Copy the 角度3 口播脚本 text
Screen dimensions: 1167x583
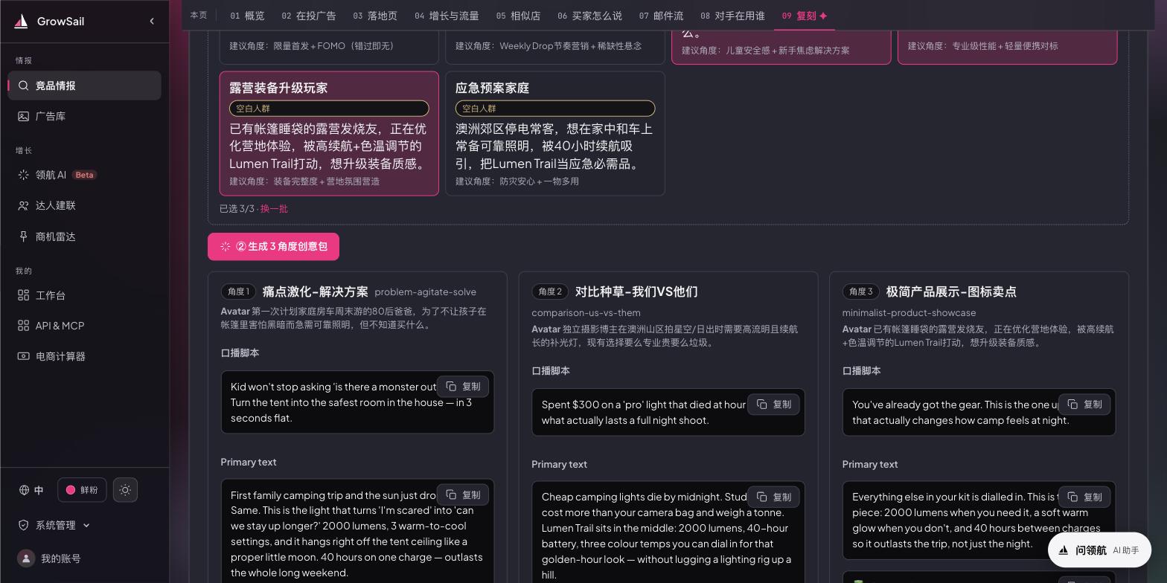coord(1084,405)
